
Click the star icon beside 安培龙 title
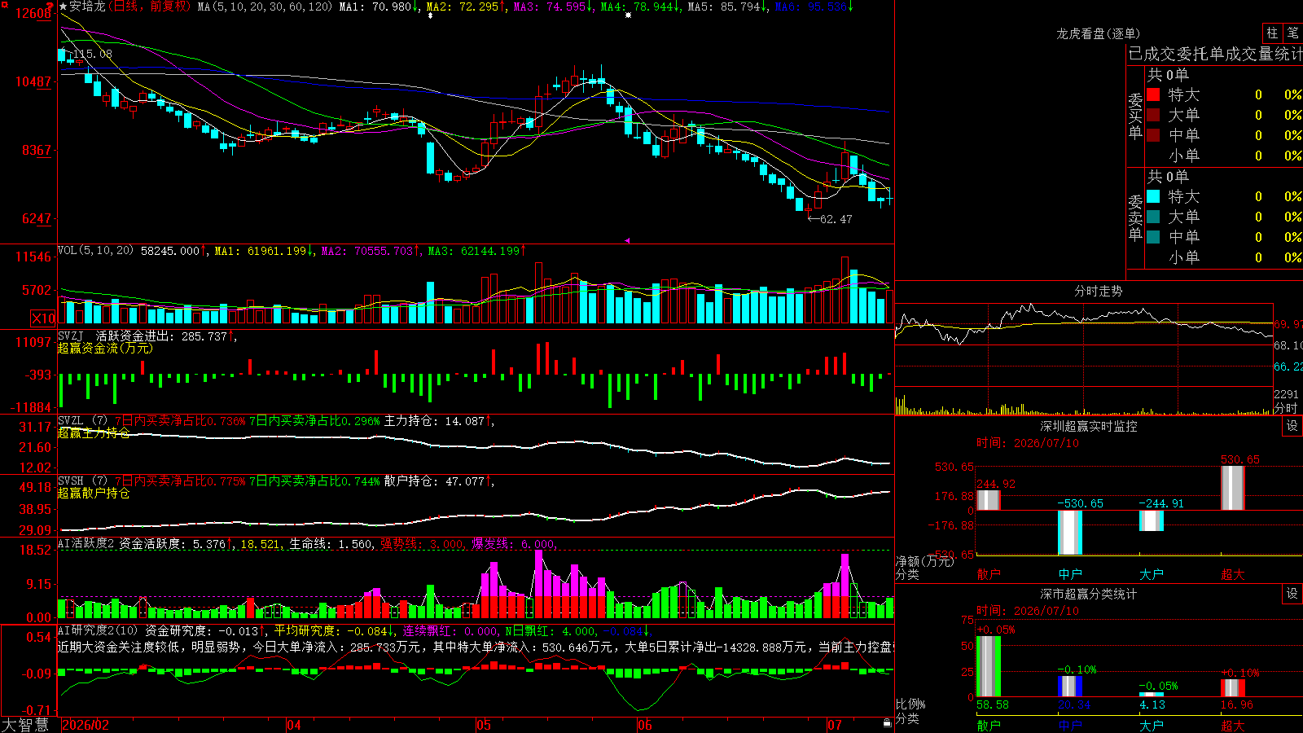point(64,7)
